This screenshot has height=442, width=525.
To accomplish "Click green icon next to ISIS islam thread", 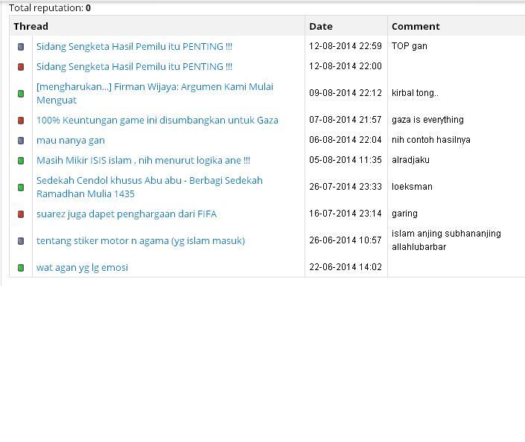I will tap(21, 160).
